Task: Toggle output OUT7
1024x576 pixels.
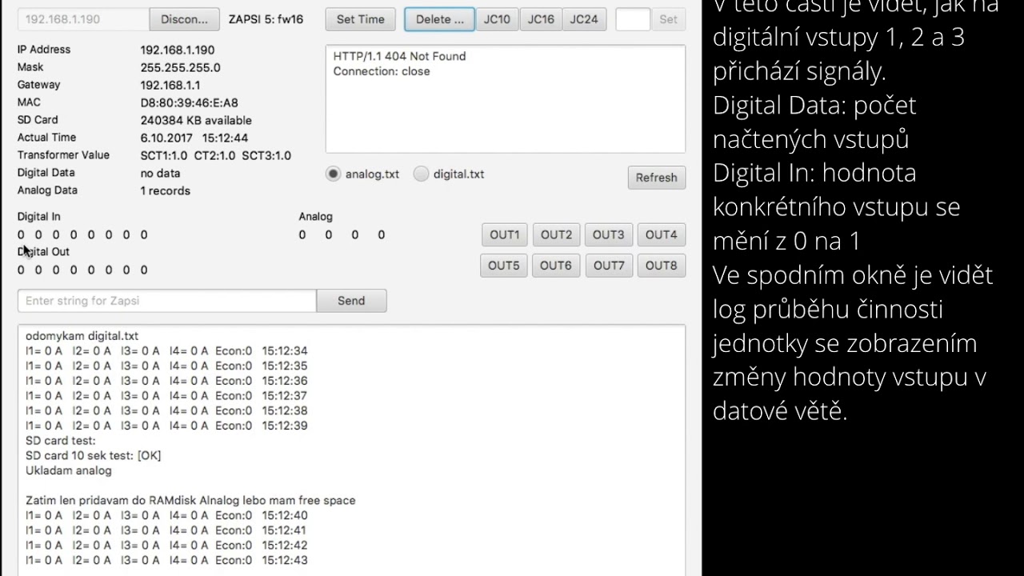Action: tap(609, 266)
